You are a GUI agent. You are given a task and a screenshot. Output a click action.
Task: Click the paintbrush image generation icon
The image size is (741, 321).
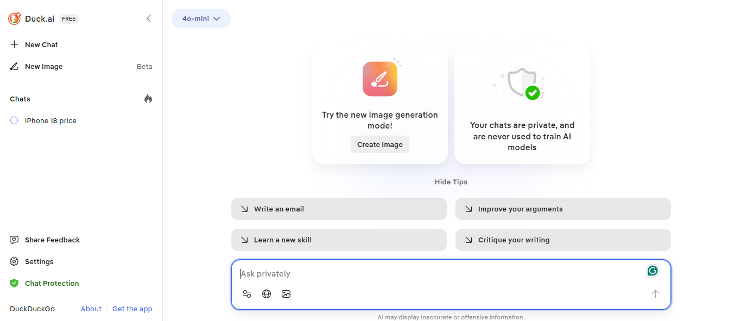pyautogui.click(x=380, y=79)
